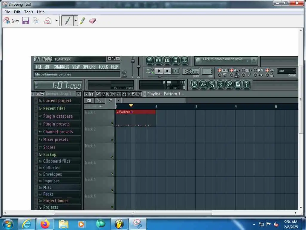Open the piano roll view button
Screen dimensions: 306x230
click(x=167, y=60)
